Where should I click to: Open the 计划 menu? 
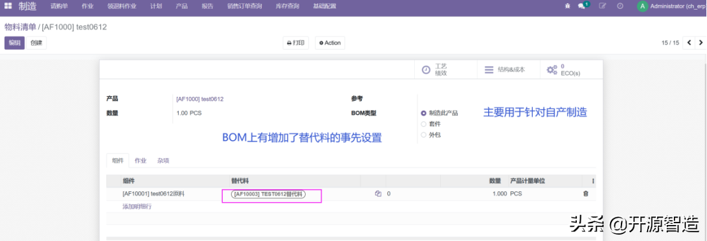click(156, 6)
